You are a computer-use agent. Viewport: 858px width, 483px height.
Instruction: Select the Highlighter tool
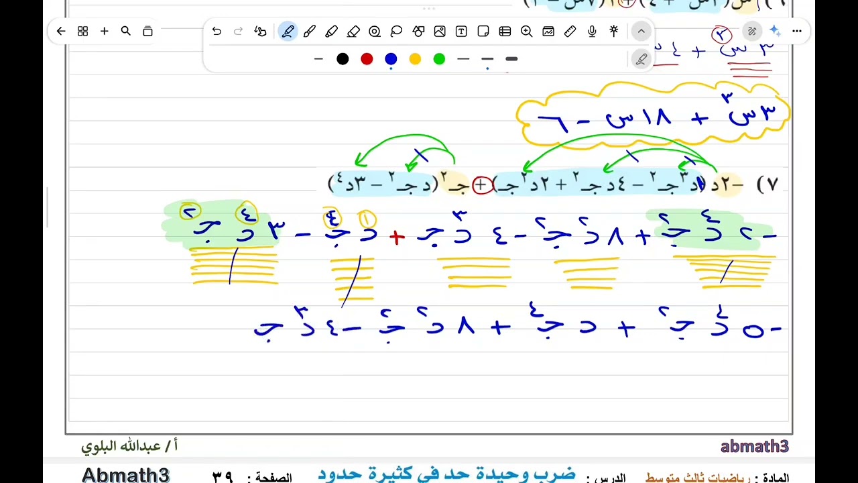(x=331, y=31)
